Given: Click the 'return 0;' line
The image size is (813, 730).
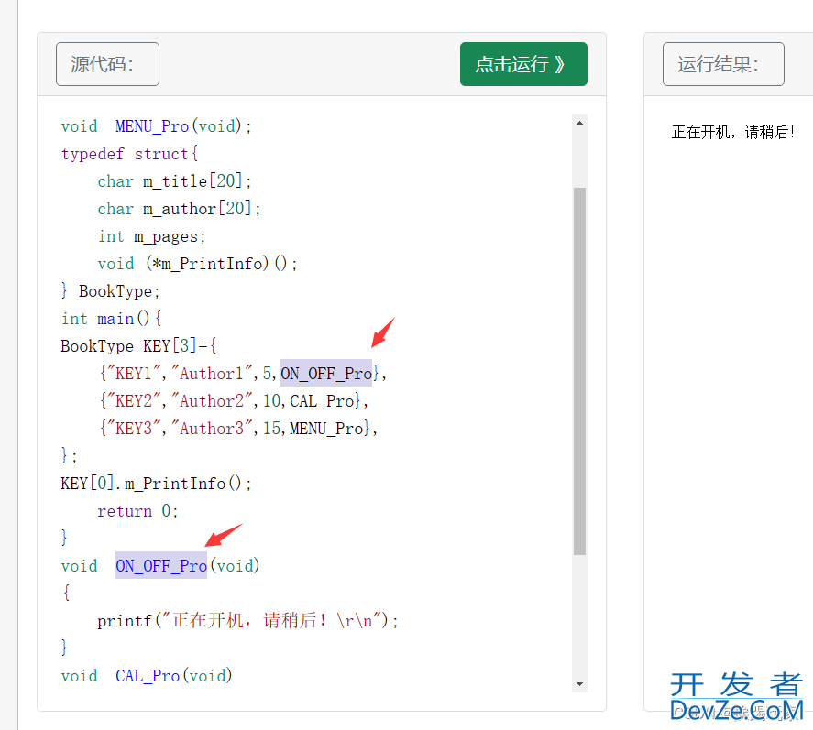Looking at the screenshot, I should [137, 510].
